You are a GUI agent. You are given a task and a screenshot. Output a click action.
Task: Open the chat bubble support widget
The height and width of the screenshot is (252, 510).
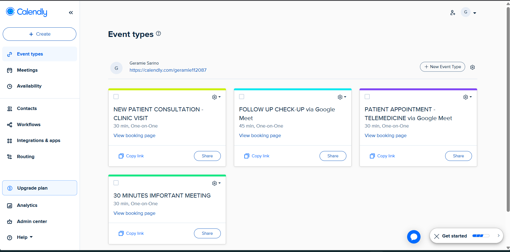414,237
